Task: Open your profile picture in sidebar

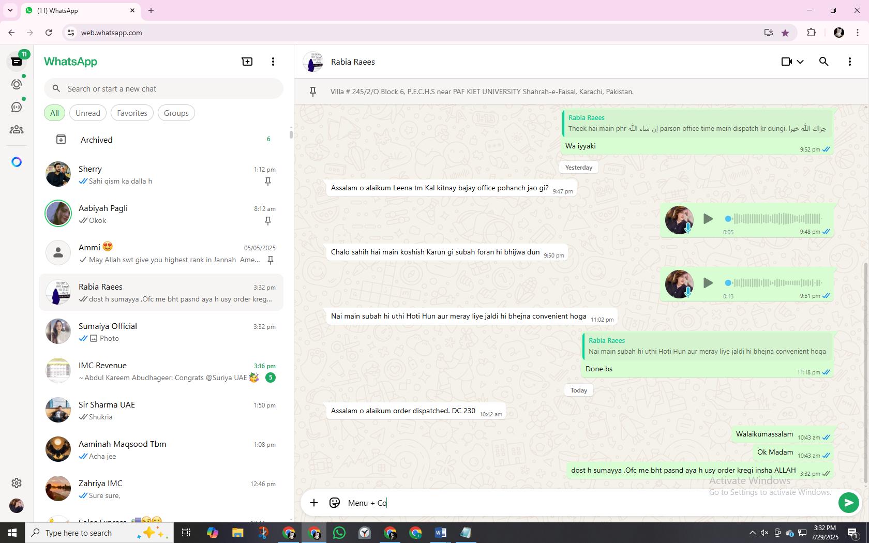Action: click(17, 506)
